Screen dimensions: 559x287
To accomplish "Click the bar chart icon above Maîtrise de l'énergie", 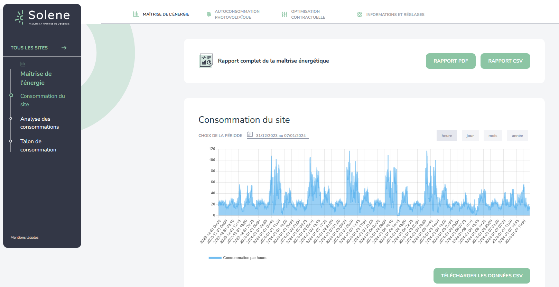I will [23, 64].
